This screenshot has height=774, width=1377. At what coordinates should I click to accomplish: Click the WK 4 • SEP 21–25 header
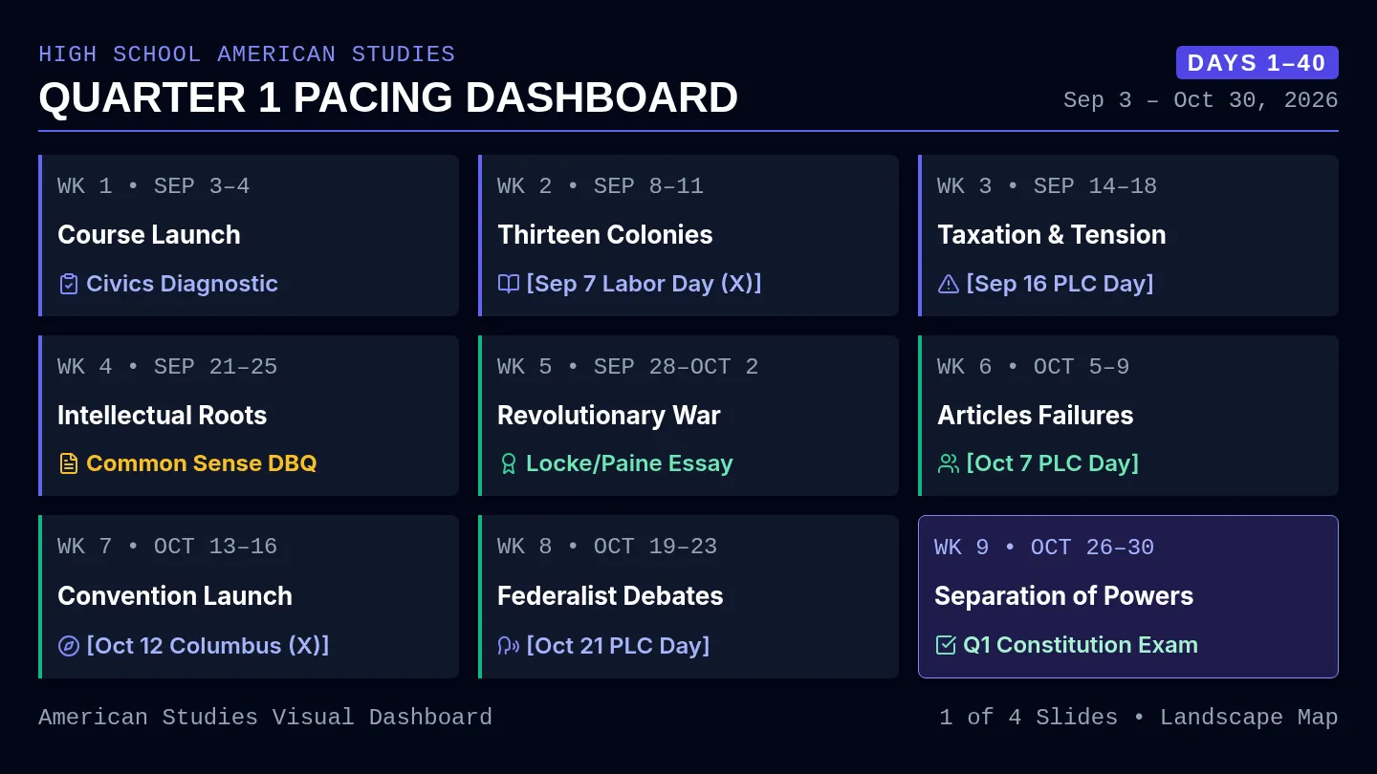(x=167, y=367)
